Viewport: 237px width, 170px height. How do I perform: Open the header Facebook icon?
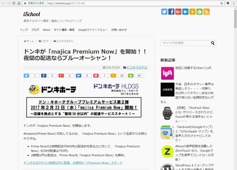tap(171, 12)
